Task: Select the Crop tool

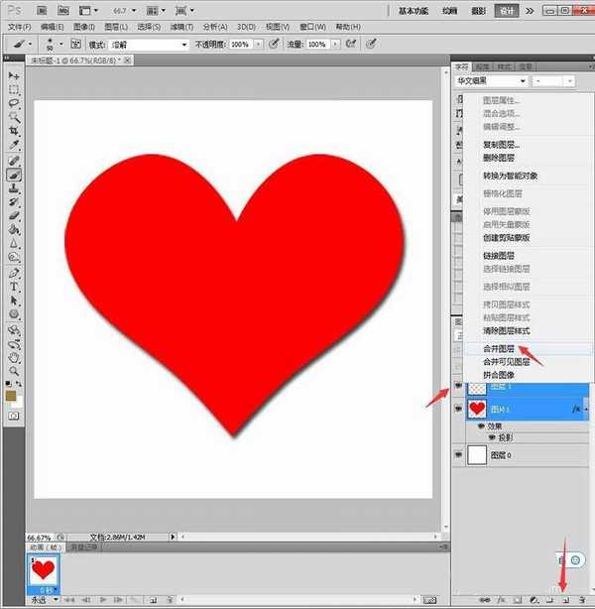Action: (14, 131)
